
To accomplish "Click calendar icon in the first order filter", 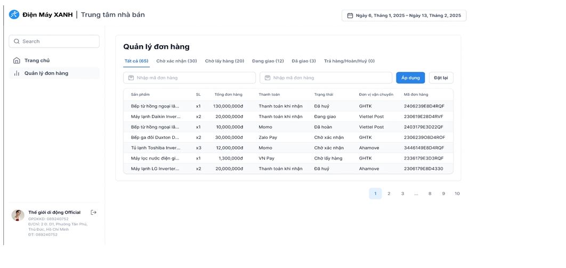I will (x=131, y=78).
